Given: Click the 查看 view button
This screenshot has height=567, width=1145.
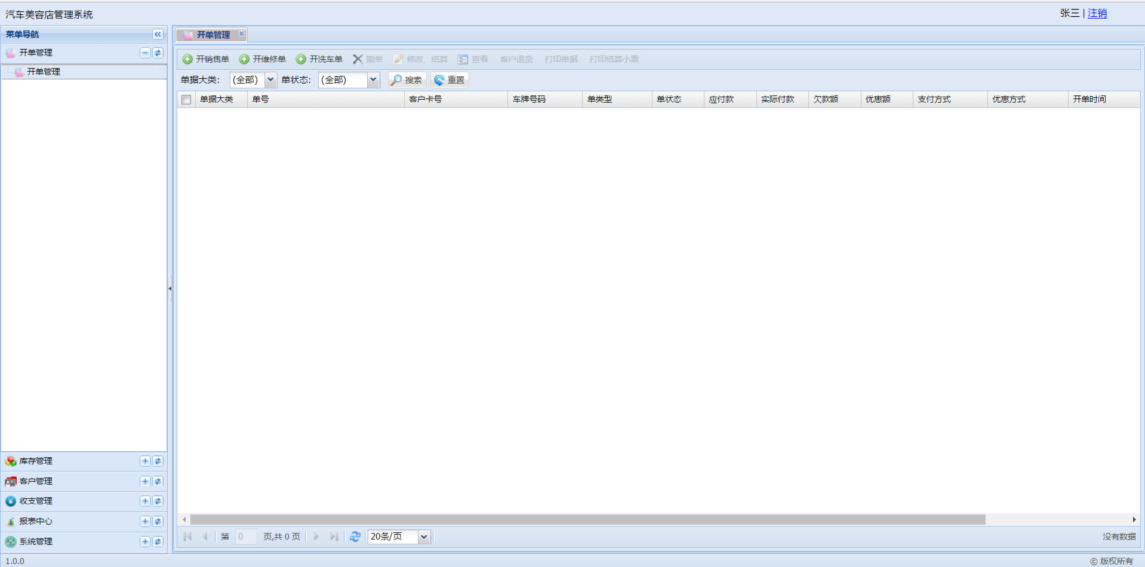Looking at the screenshot, I should click(472, 59).
